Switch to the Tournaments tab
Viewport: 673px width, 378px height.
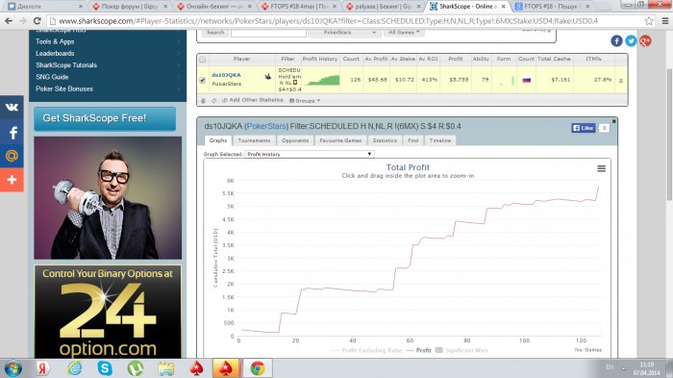254,140
